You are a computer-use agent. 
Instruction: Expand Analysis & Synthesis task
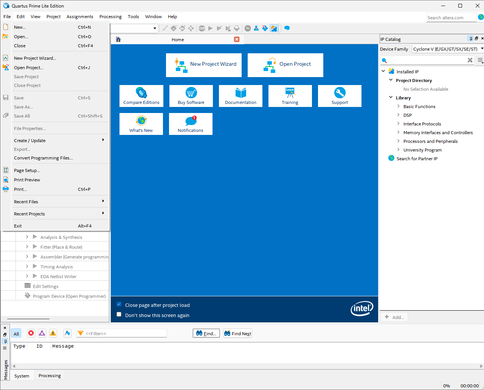pyautogui.click(x=27, y=237)
